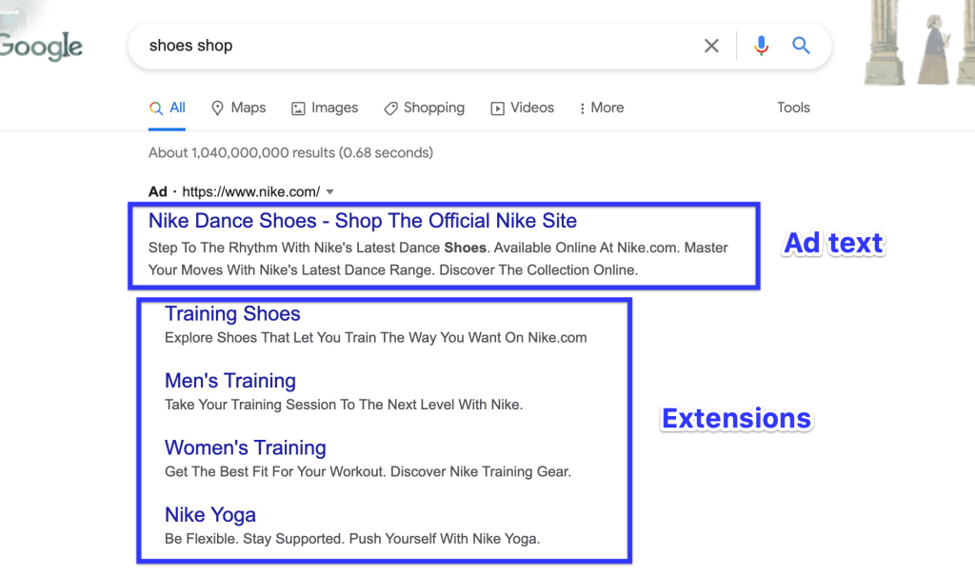The image size is (975, 576).
Task: Click the blue magnifying glass search icon
Action: point(801,46)
